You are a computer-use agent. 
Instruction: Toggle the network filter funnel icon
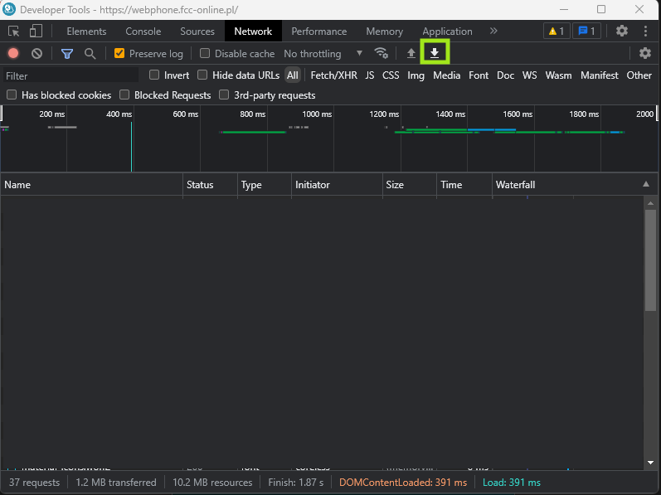click(67, 53)
